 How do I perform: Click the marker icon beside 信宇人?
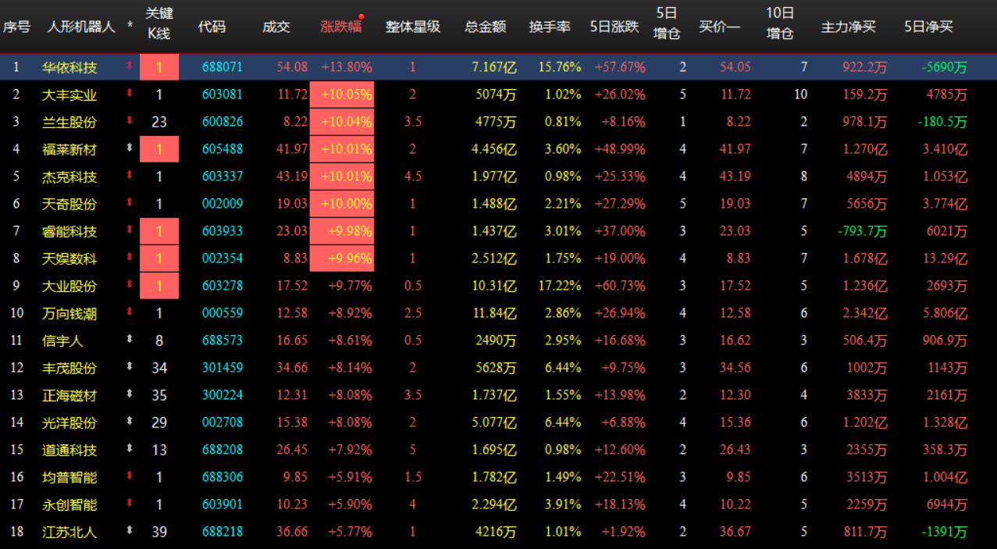[x=130, y=340]
